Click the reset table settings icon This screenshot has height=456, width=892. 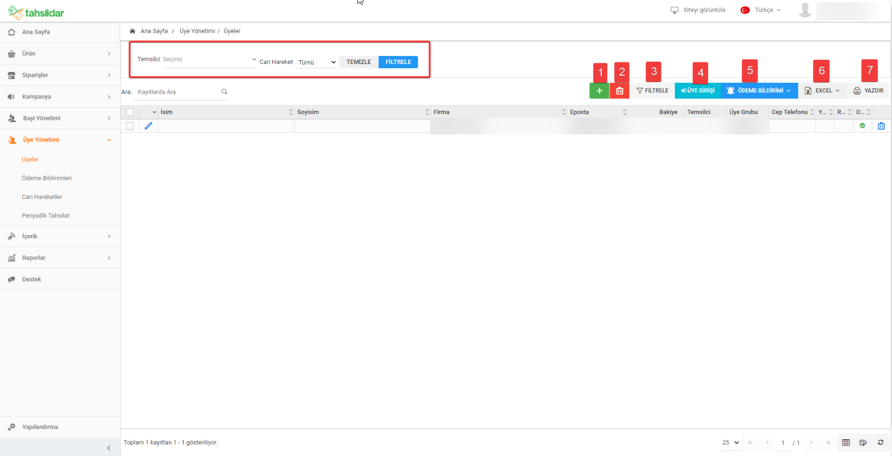click(x=863, y=443)
